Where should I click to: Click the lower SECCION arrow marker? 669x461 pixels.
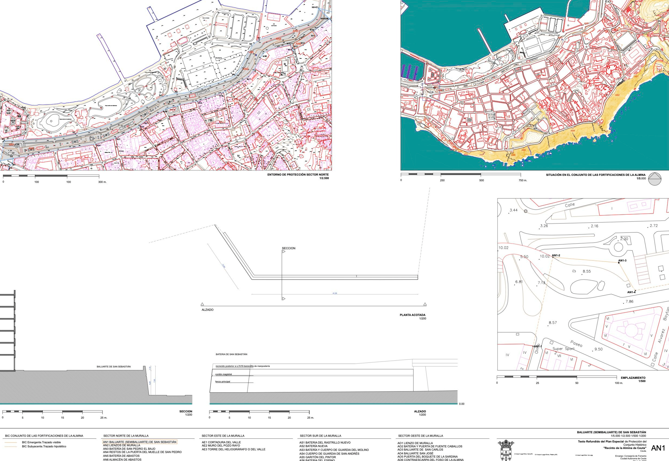pos(284,299)
